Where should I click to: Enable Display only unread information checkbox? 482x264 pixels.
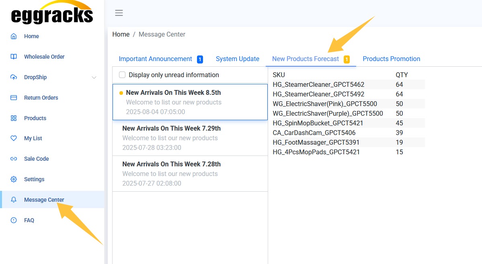(122, 75)
